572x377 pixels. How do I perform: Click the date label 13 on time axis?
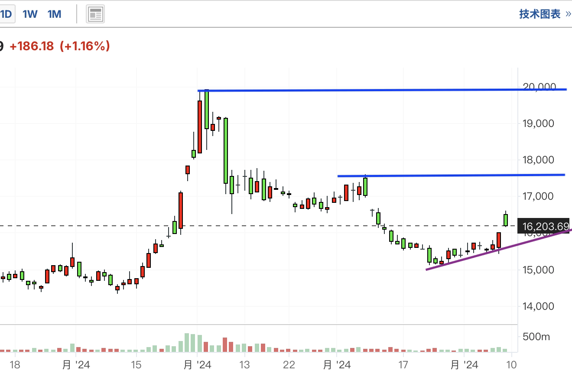coord(244,365)
